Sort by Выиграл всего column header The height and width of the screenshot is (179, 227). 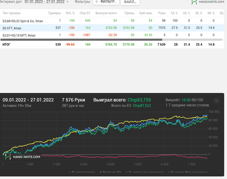coord(106,13)
